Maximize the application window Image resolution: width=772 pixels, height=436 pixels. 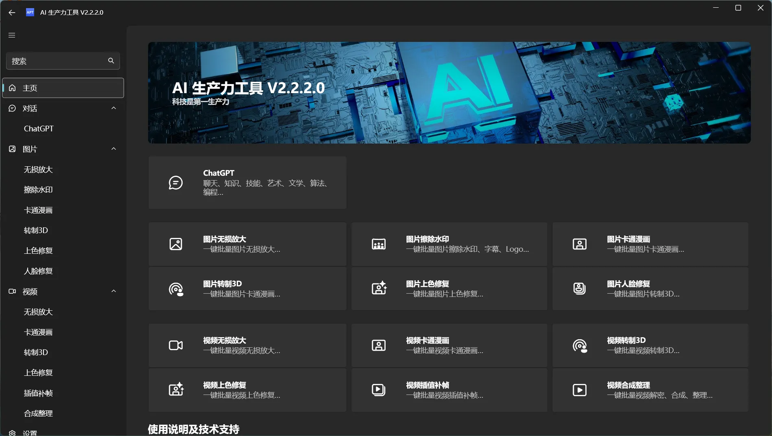738,8
